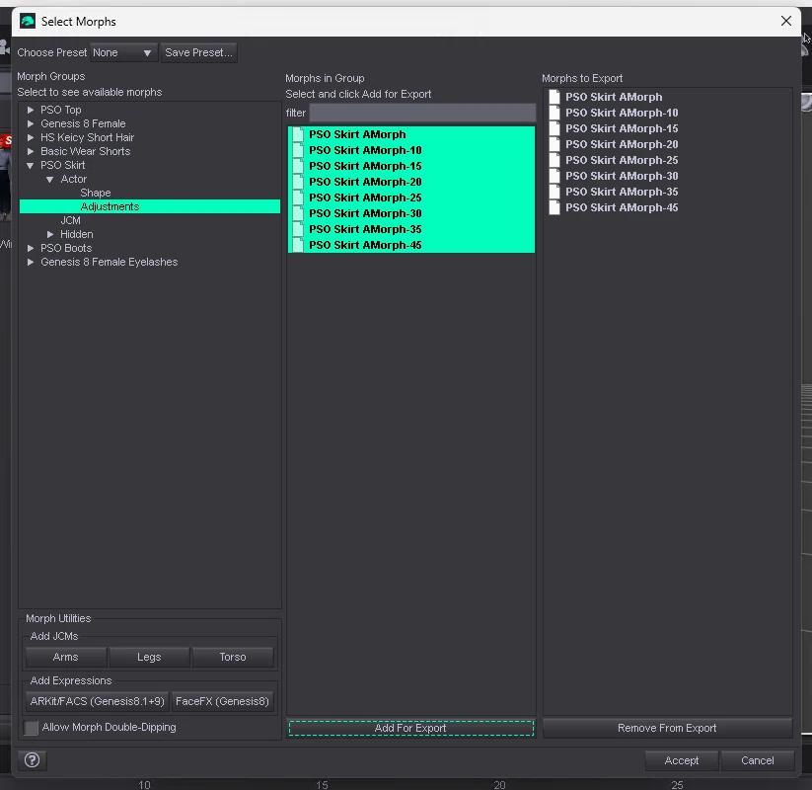Viewport: 812px width, 790px height.
Task: Select PSO Skirt AMorph-15 in Morphs in Group
Action: coord(411,166)
